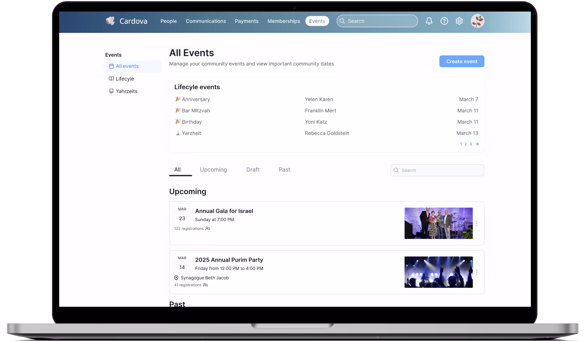Click the party icon next to Anniversary
This screenshot has height=342, width=584.
pos(178,99)
